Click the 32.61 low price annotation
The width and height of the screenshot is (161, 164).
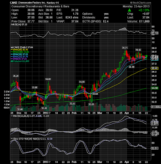click(x=73, y=104)
